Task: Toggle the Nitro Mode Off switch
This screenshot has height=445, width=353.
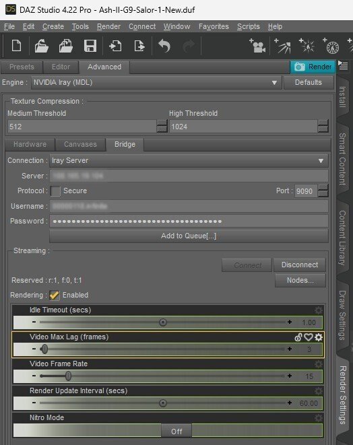Action: pos(176,432)
